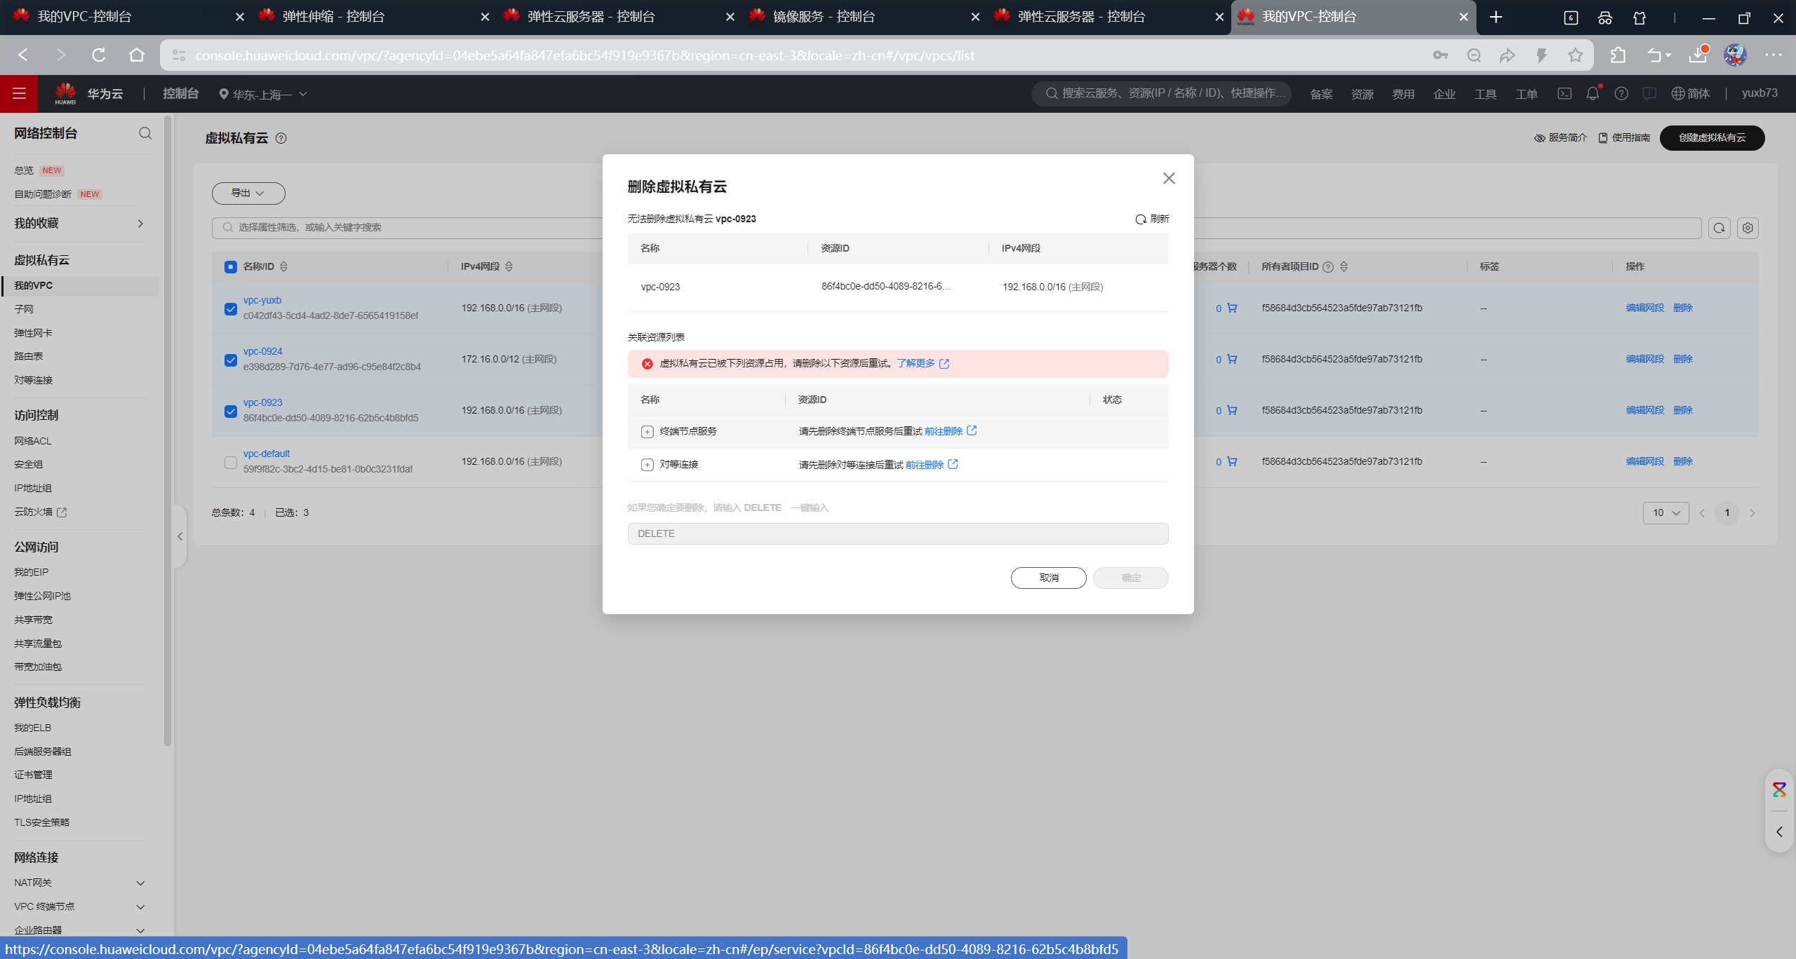Expand the 对等连接 resource row
The image size is (1796, 959).
point(647,465)
